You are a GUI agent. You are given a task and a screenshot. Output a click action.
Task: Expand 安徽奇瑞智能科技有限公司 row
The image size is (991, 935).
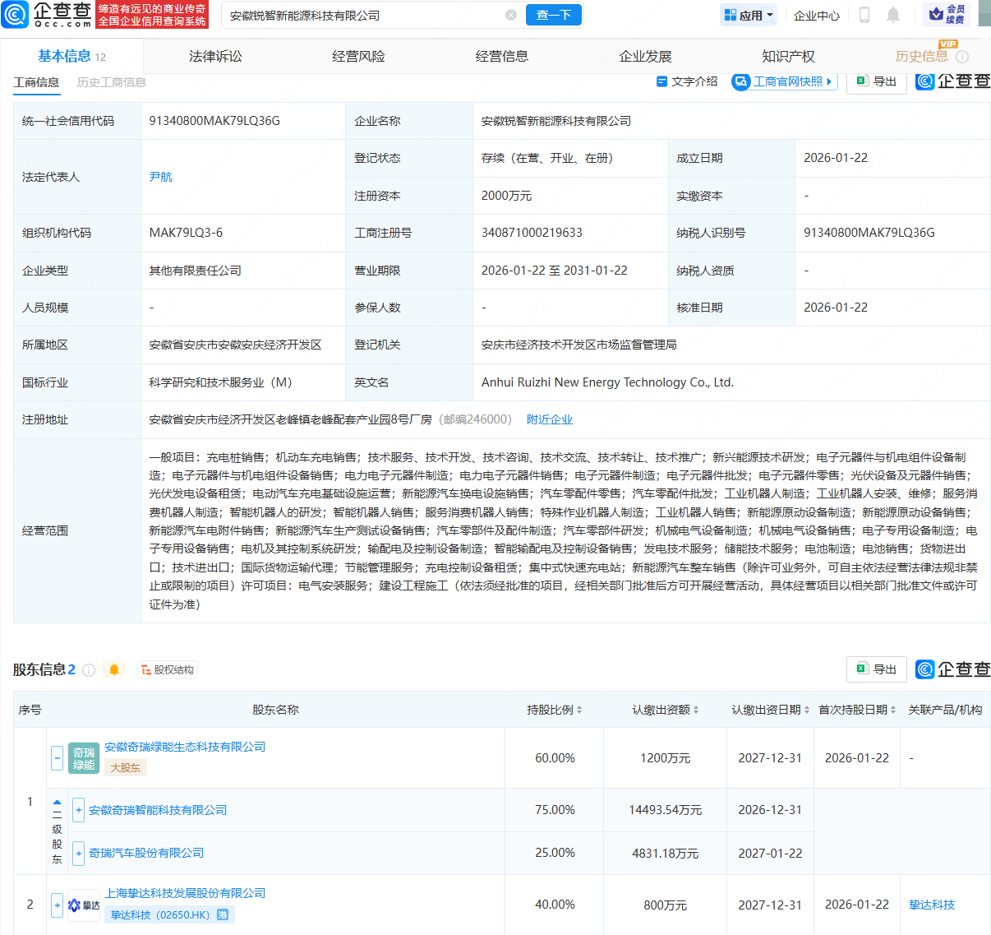coord(79,810)
